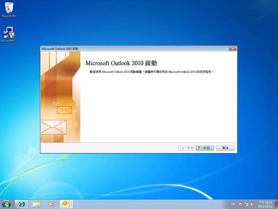Click the network status tray icon

[247, 204]
